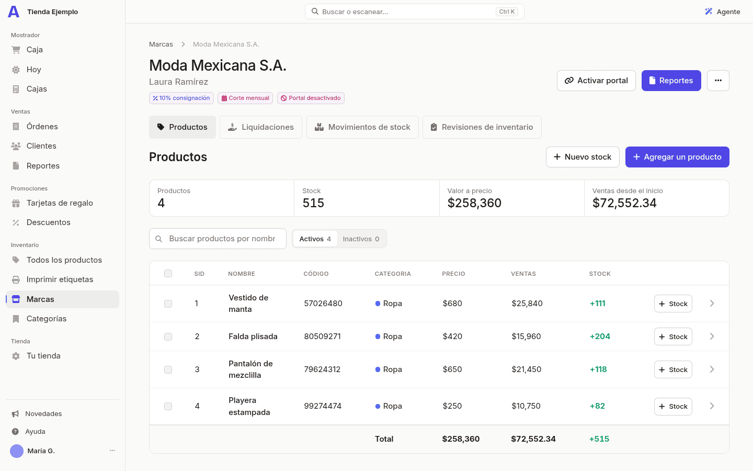Expand the Playera estampada row chevron
The image size is (753, 471).
712,406
